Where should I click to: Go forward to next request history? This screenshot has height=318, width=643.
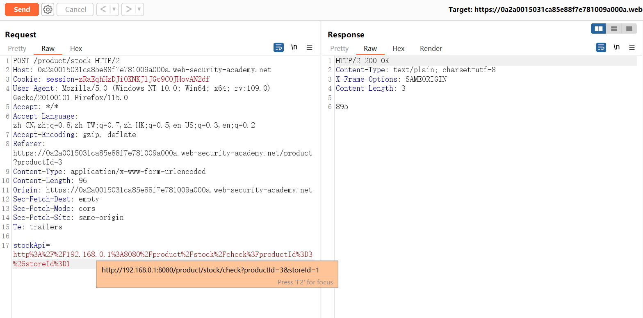pos(129,9)
